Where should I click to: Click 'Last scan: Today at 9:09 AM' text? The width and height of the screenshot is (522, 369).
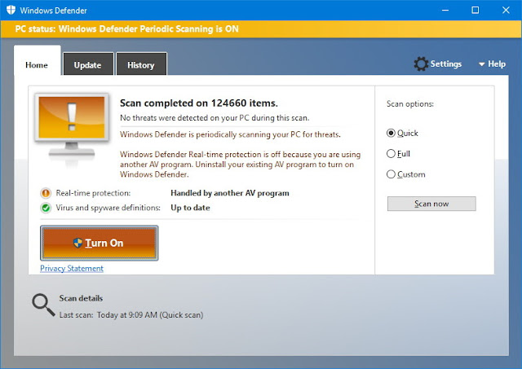click(x=131, y=314)
